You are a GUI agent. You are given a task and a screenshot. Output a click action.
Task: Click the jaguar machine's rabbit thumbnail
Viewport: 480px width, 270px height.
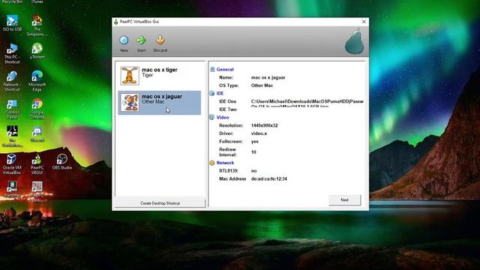(130, 103)
